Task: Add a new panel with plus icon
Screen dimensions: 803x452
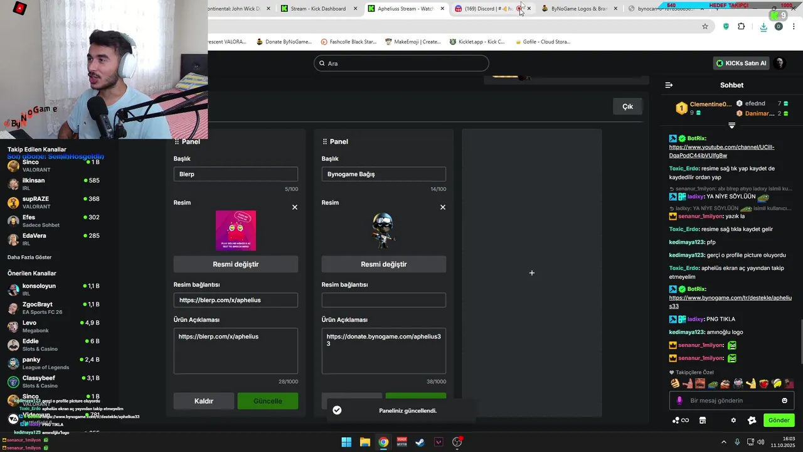Action: pos(532,273)
